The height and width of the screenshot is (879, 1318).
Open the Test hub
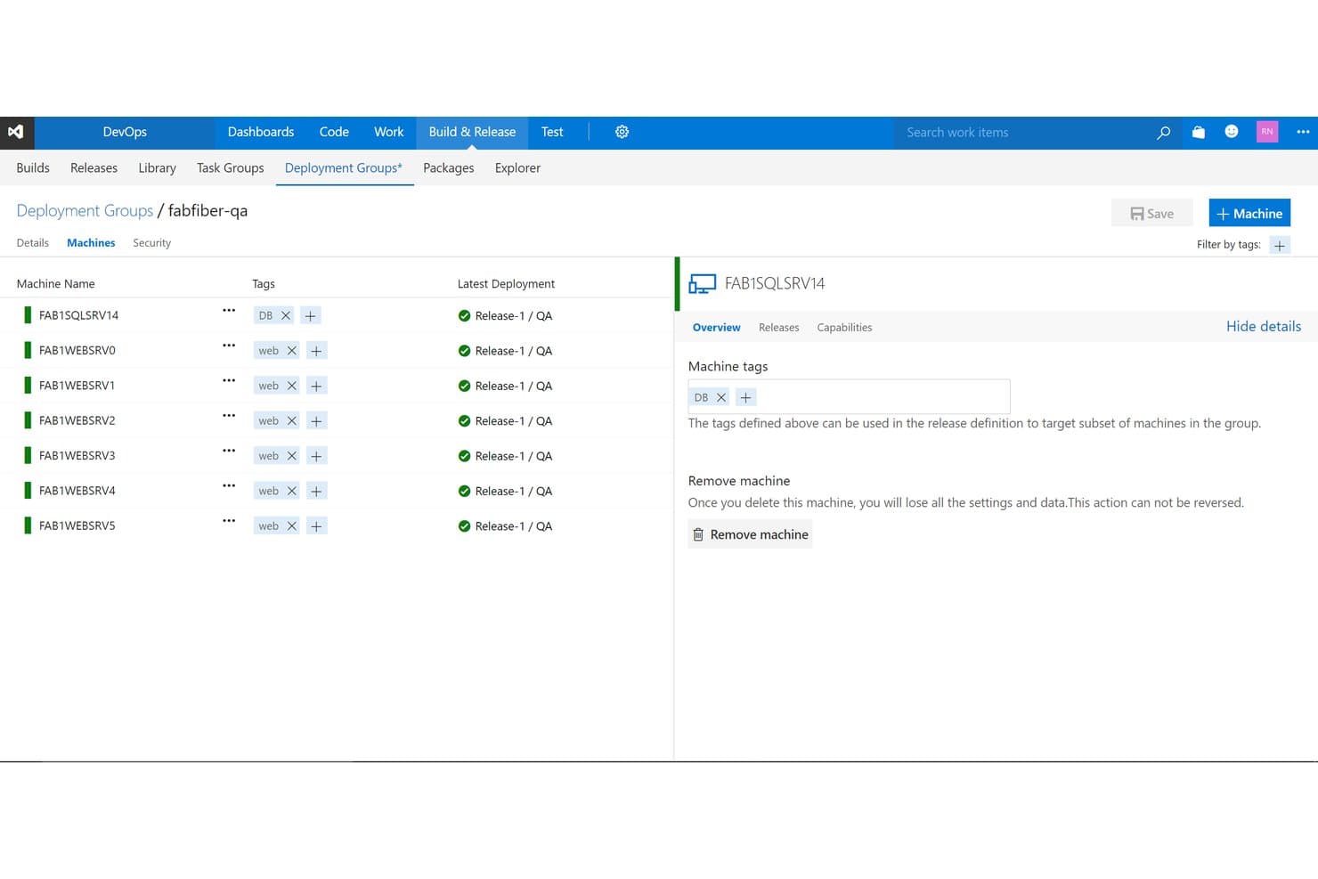[552, 132]
